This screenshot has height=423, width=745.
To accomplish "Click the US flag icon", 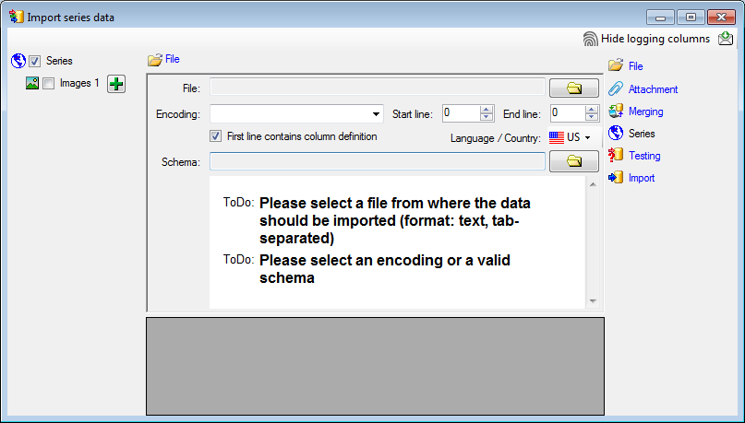I will (557, 137).
